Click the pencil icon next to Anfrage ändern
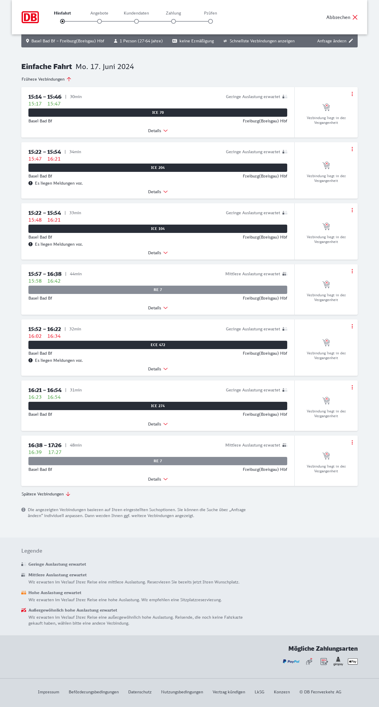The width and height of the screenshot is (379, 707). click(x=351, y=41)
